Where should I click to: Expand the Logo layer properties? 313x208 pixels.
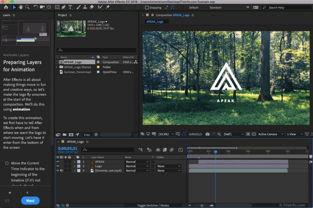75,166
